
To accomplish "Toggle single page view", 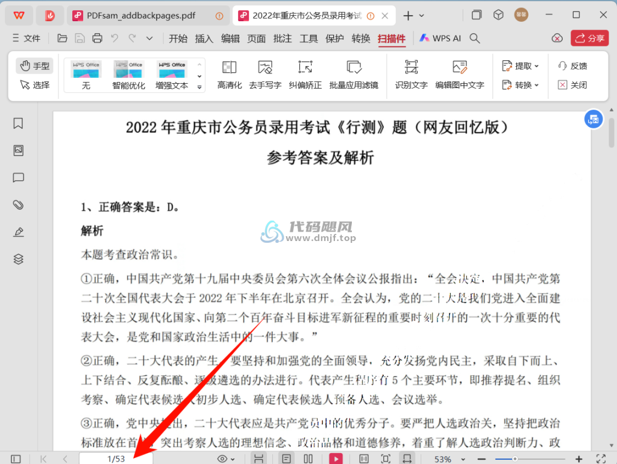I will coord(286,459).
